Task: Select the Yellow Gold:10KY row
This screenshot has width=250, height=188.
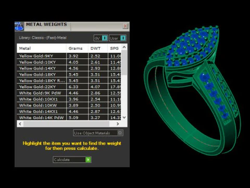Action: [69, 62]
